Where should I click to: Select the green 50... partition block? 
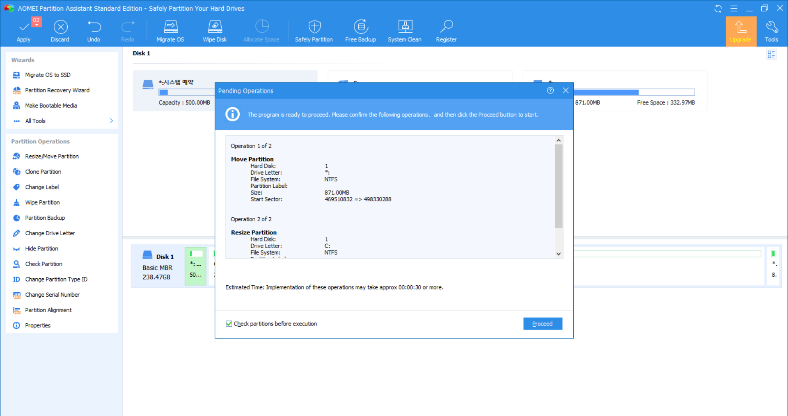196,266
